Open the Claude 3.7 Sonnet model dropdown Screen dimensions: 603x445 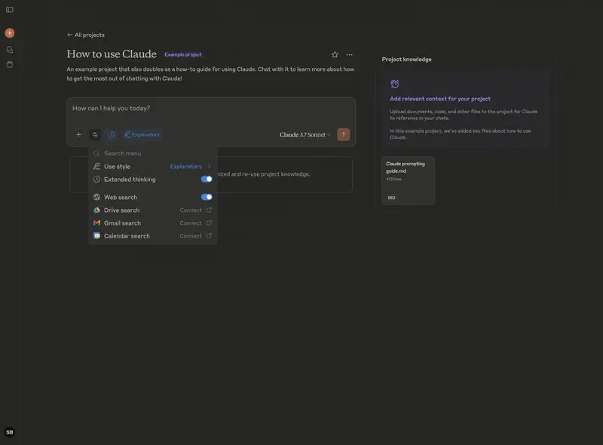coord(305,135)
